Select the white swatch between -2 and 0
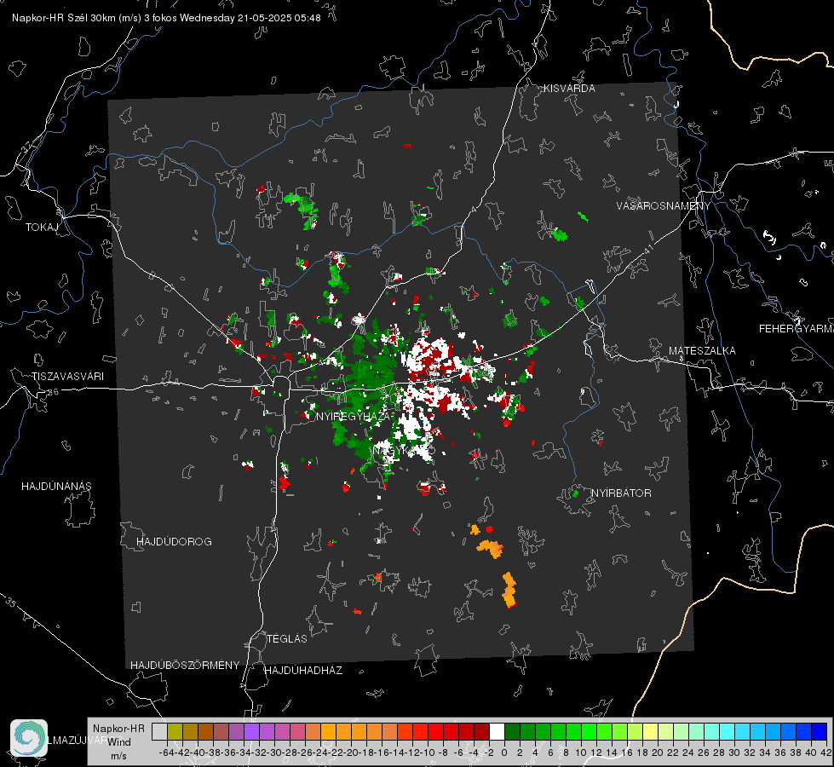Screen dimensions: 834x767 (497, 731)
